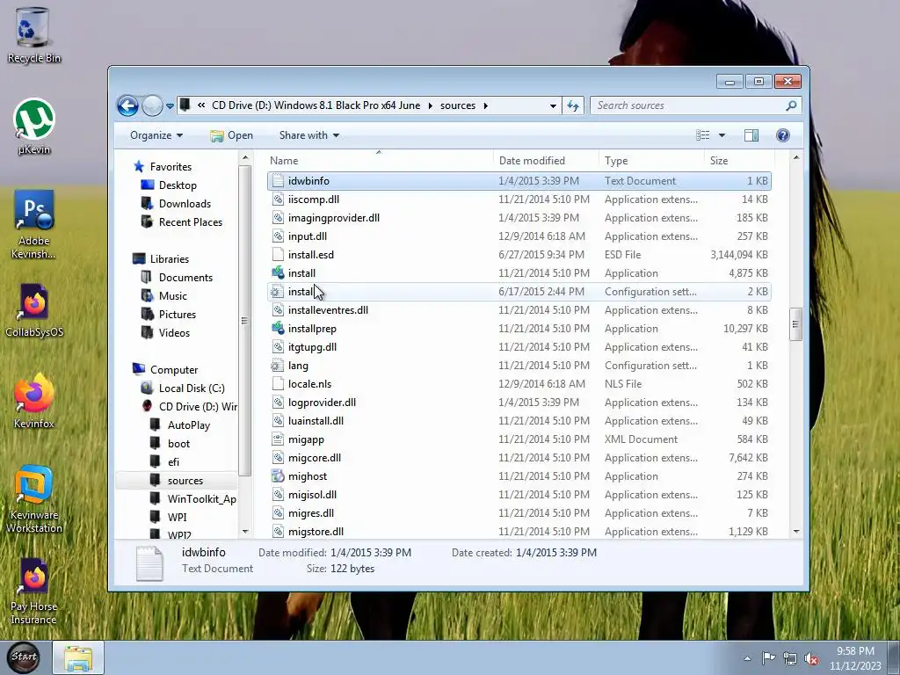Sort by the Type column header
The width and height of the screenshot is (900, 675).
coord(651,161)
